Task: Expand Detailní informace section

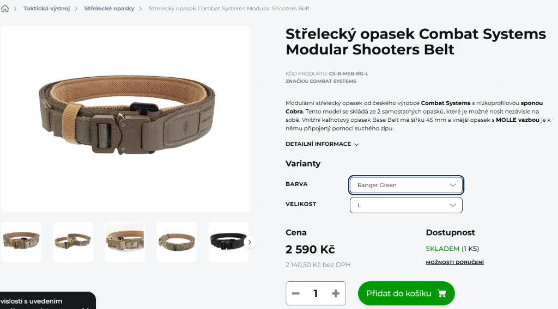Action: point(322,144)
